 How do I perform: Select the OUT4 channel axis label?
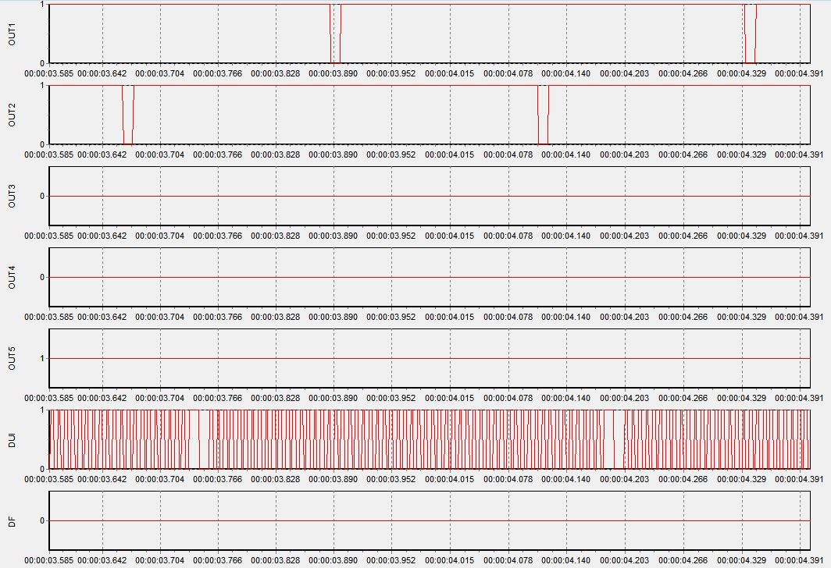12,277
